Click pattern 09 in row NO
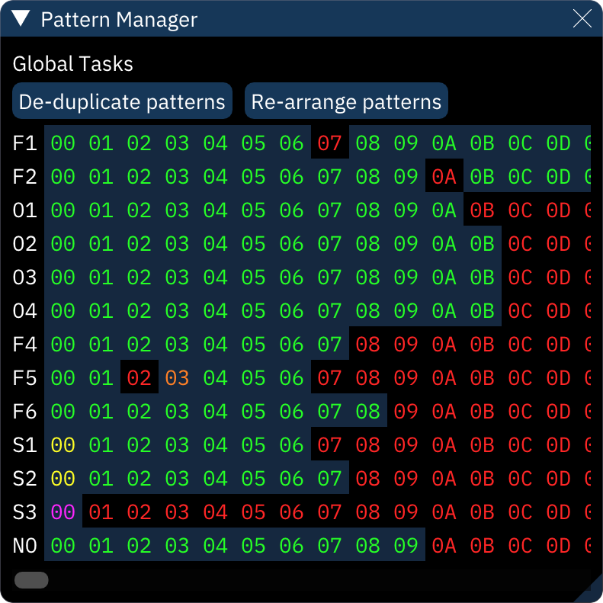Screen dimensions: 603x603 406,546
